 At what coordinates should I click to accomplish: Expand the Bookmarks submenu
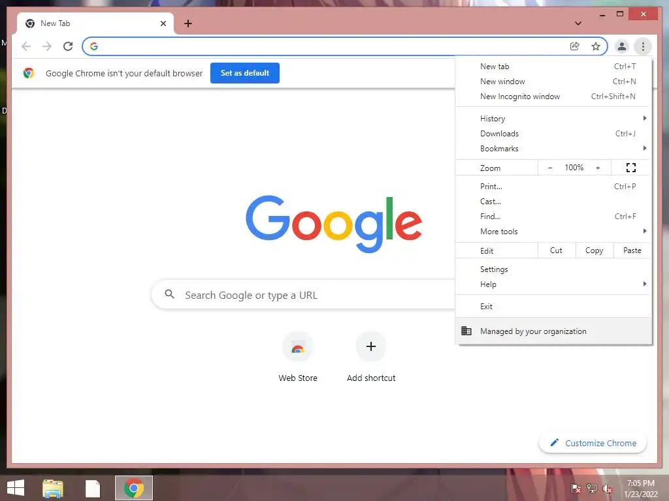553,148
